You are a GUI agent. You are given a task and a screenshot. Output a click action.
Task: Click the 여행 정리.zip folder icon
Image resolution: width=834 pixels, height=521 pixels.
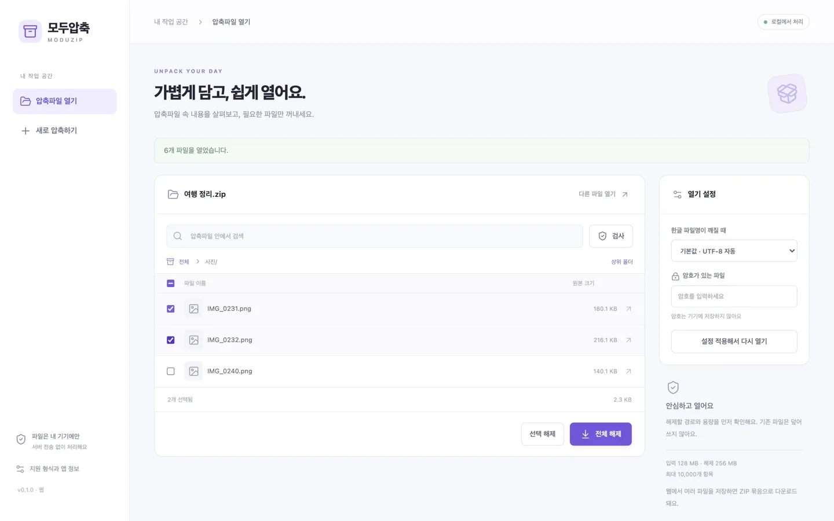[x=173, y=195]
